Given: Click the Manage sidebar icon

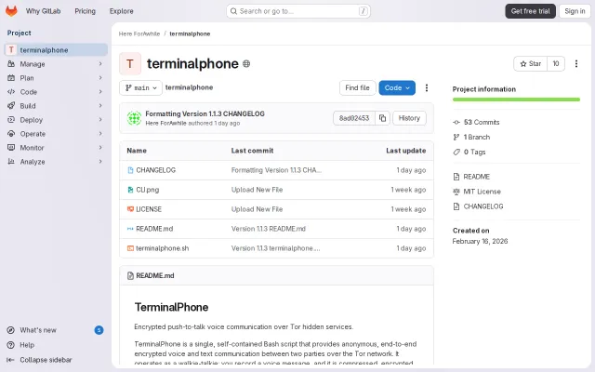Looking at the screenshot, I should click(x=11, y=64).
